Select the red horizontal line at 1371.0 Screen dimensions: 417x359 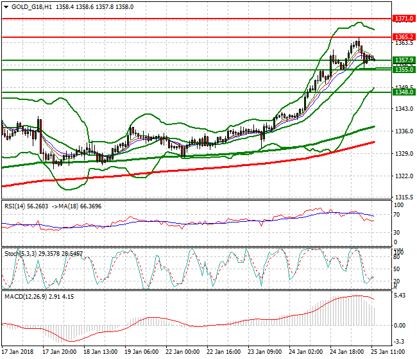(197, 19)
